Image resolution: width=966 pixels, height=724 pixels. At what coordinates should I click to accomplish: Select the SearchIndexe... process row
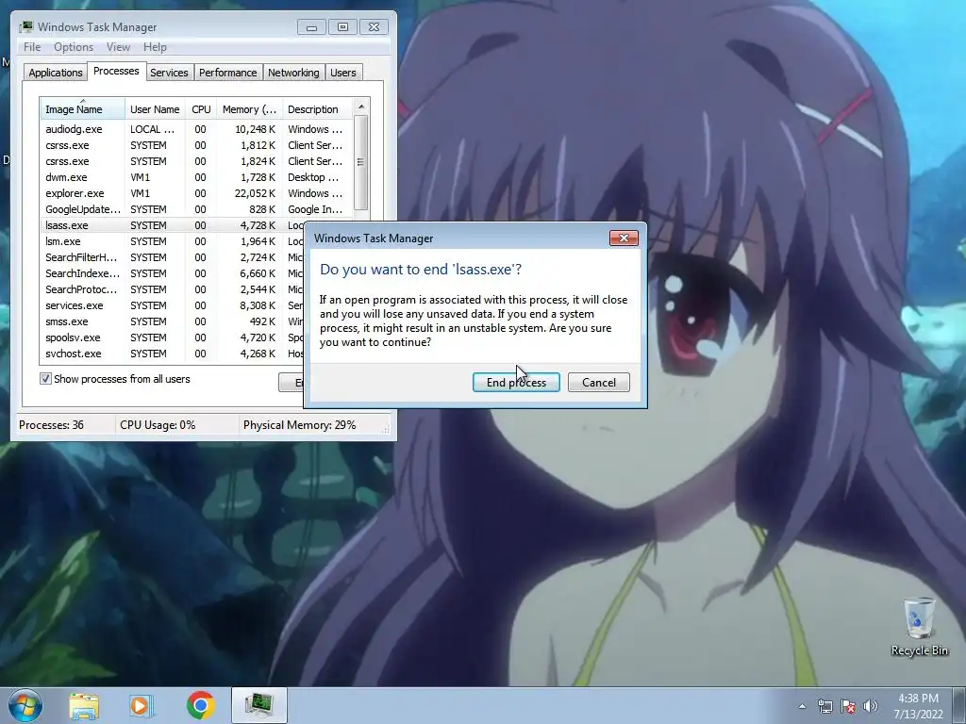172,273
